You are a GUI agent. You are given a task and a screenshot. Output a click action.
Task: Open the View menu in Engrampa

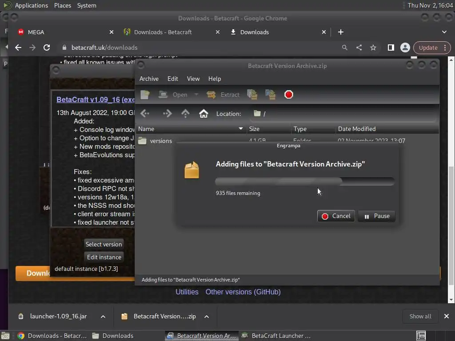[x=193, y=79]
